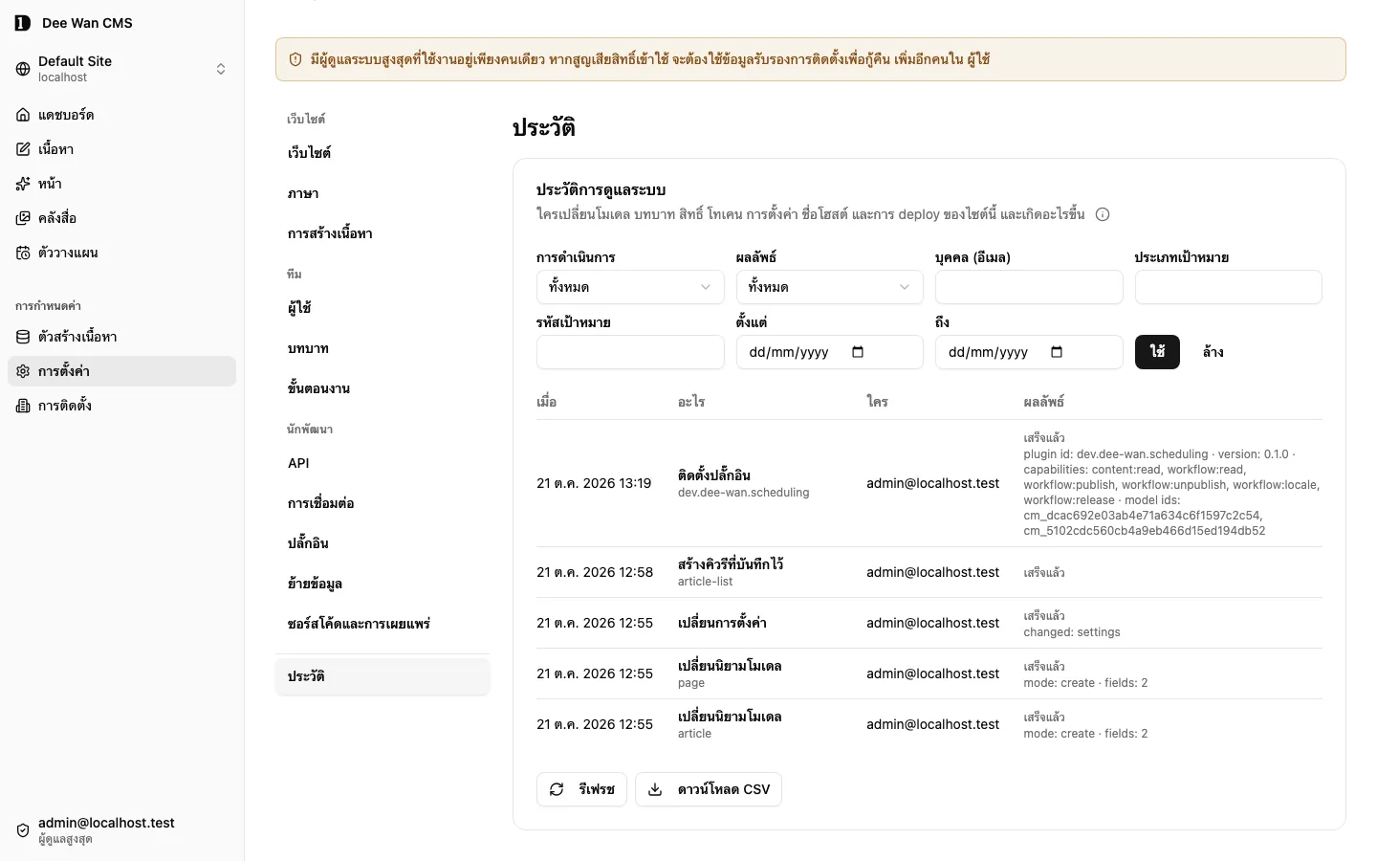Open the บทบาท settings item
This screenshot has width=1377, height=861.
coord(382,348)
